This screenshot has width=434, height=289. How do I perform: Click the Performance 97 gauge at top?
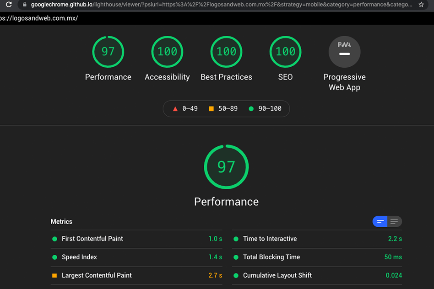tap(108, 52)
